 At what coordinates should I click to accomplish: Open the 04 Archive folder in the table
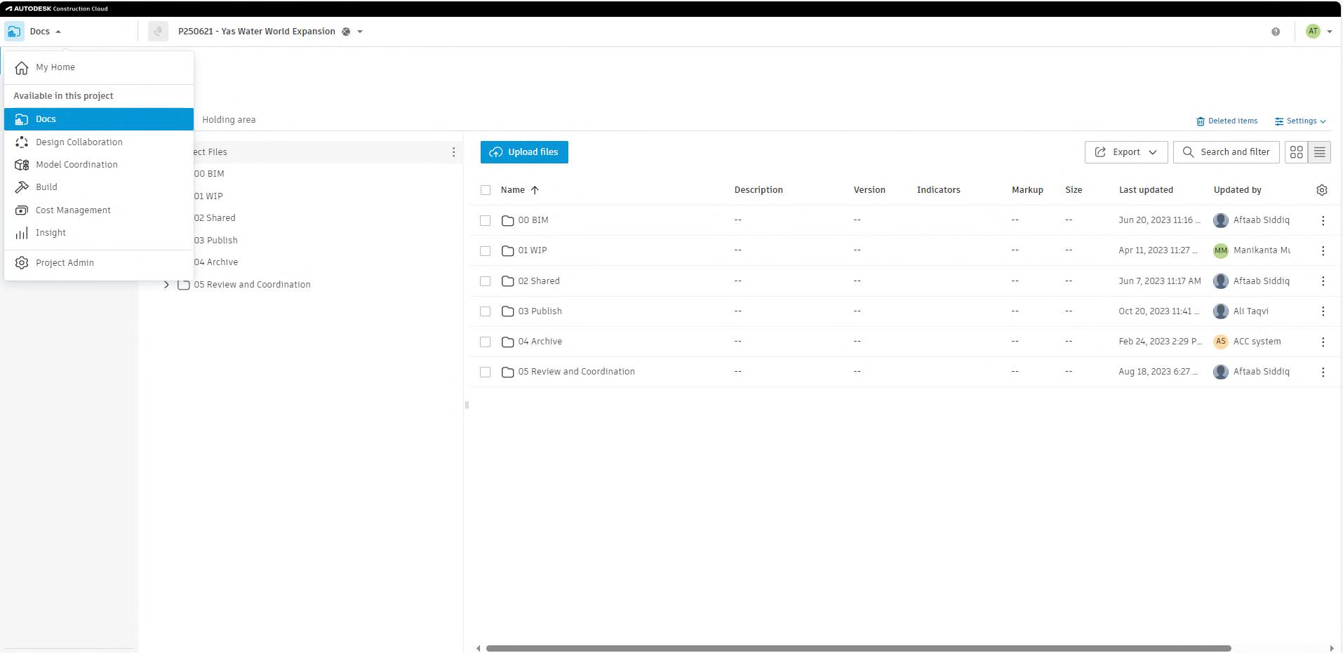[540, 342]
